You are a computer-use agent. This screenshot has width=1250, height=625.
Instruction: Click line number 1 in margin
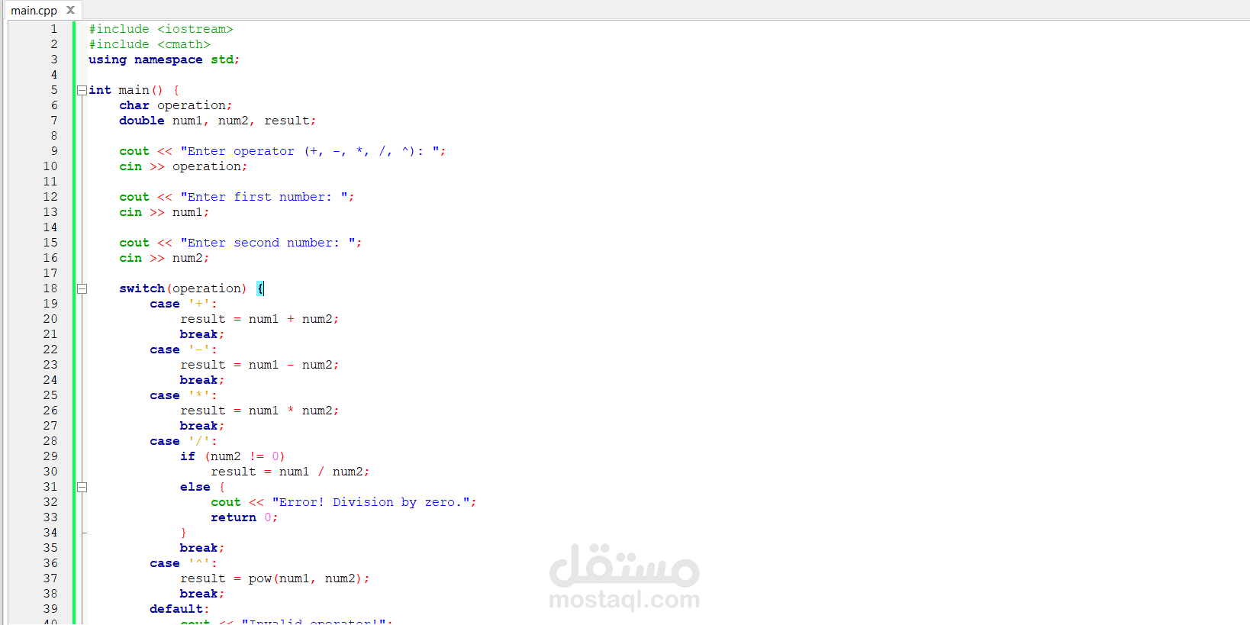[53, 29]
